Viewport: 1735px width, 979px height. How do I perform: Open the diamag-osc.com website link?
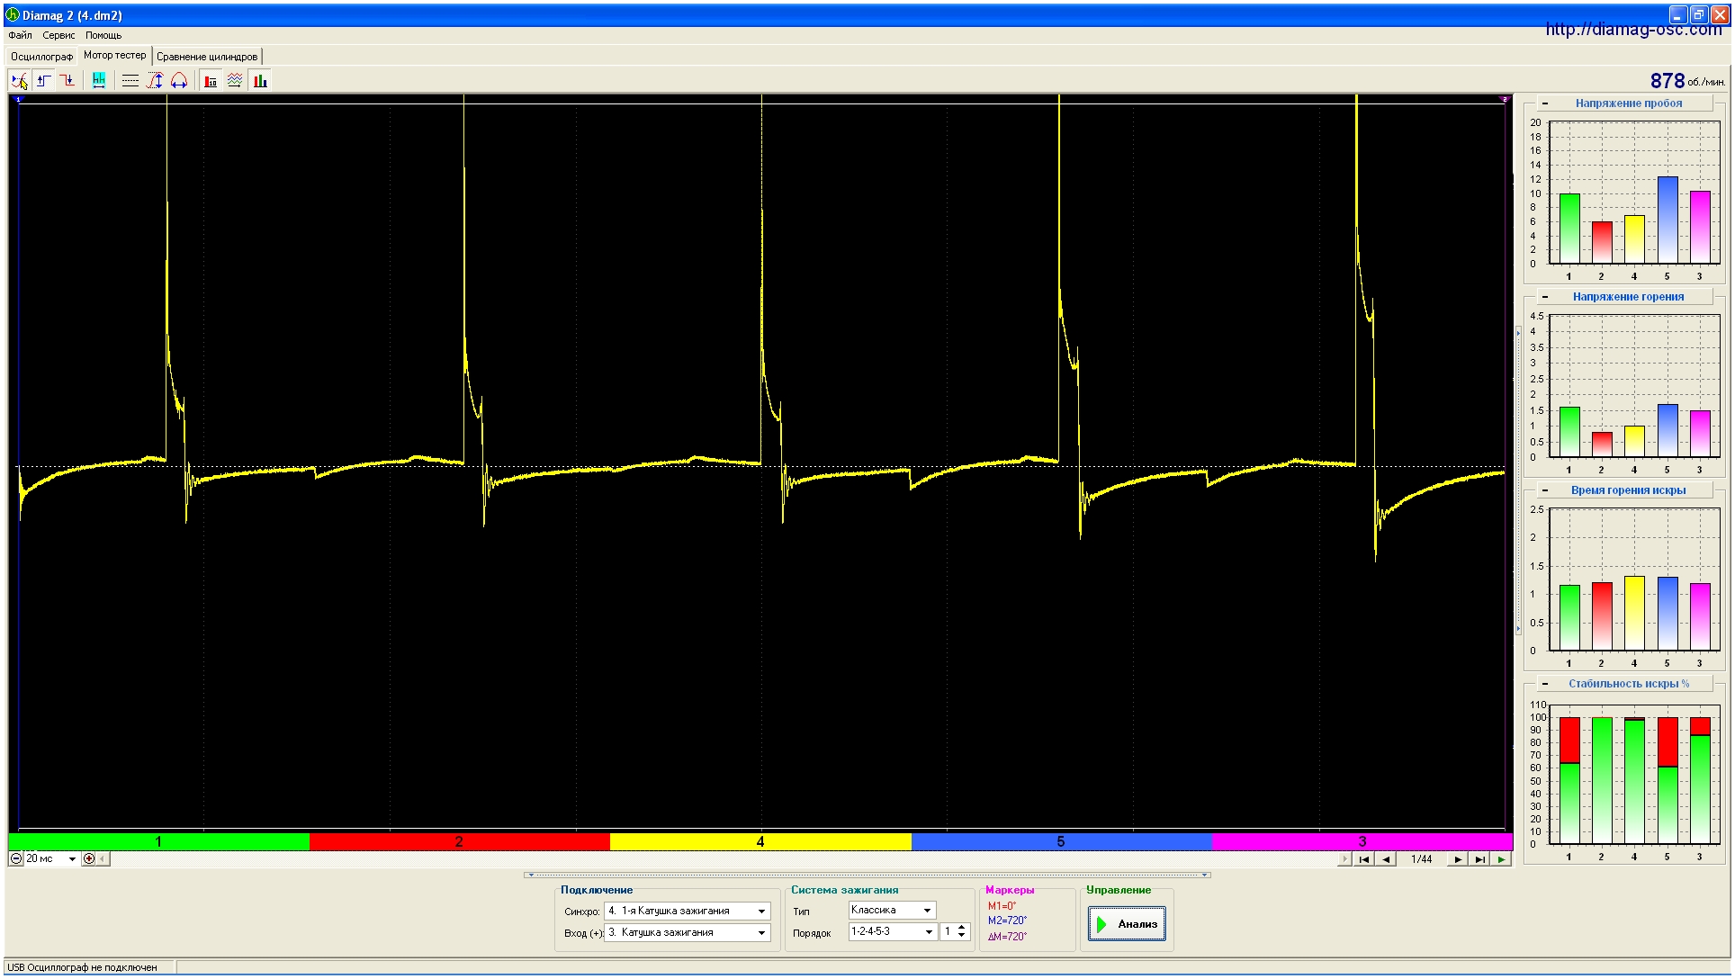pos(1633,29)
